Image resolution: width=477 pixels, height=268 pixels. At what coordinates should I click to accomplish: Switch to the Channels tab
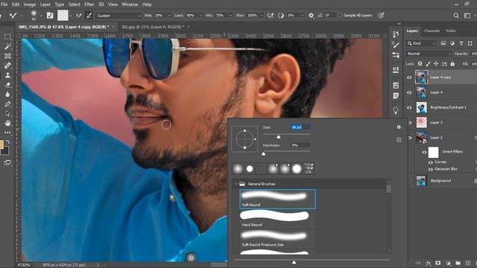point(432,31)
